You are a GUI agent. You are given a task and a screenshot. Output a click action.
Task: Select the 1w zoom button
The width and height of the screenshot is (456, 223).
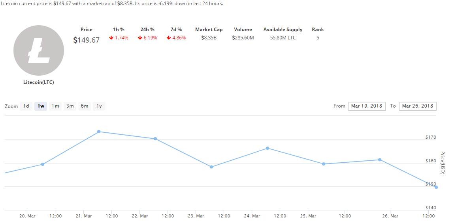(x=41, y=106)
